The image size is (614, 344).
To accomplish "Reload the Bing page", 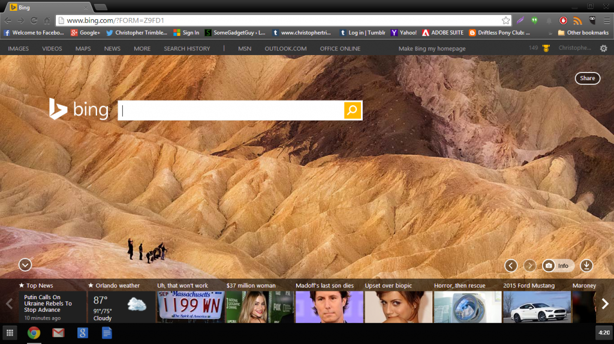I will tap(34, 20).
